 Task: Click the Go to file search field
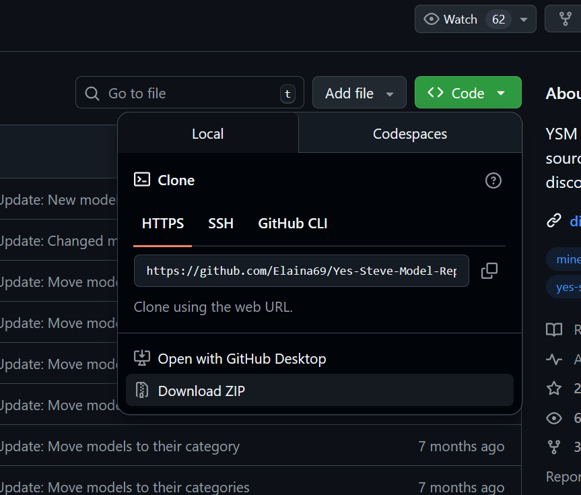tap(192, 93)
